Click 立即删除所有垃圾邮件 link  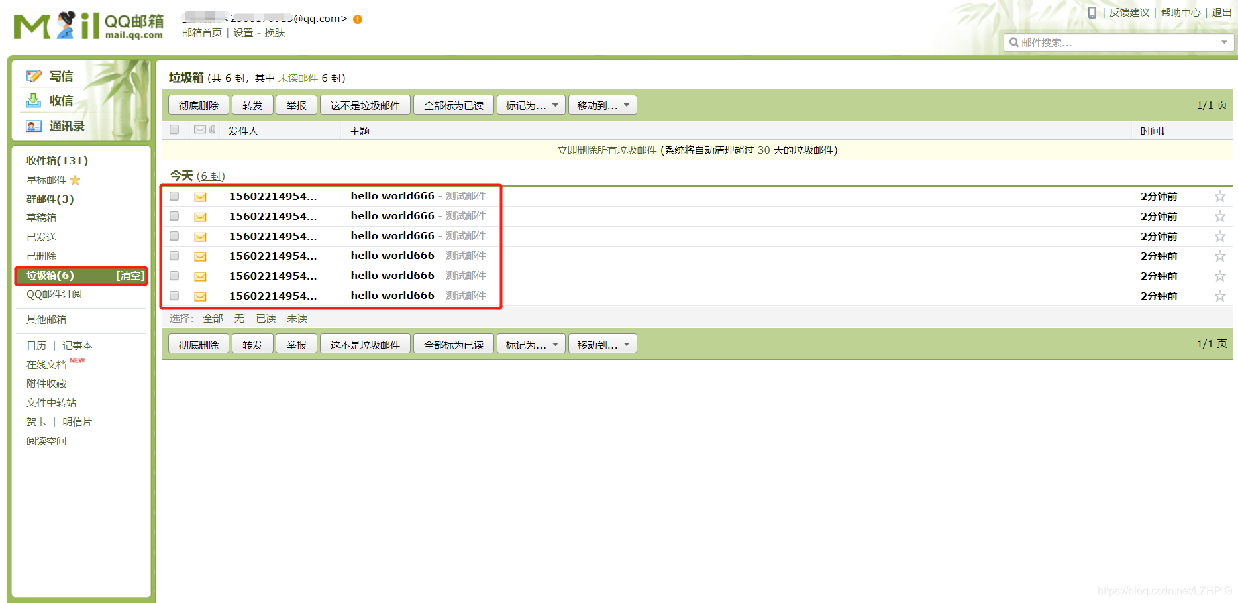click(607, 150)
